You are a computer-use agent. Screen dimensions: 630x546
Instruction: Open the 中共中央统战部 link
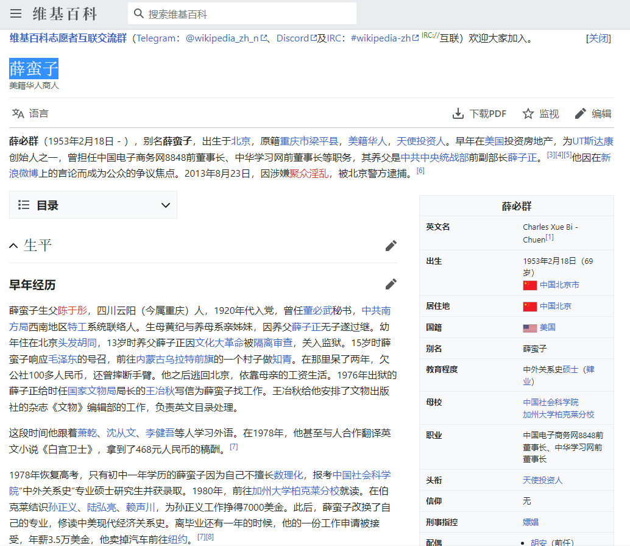click(x=435, y=157)
